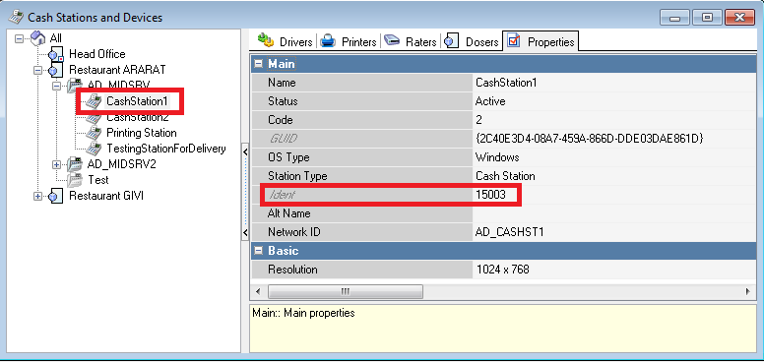Collapse the Basic properties section
Image resolution: width=764 pixels, height=362 pixels.
258,251
